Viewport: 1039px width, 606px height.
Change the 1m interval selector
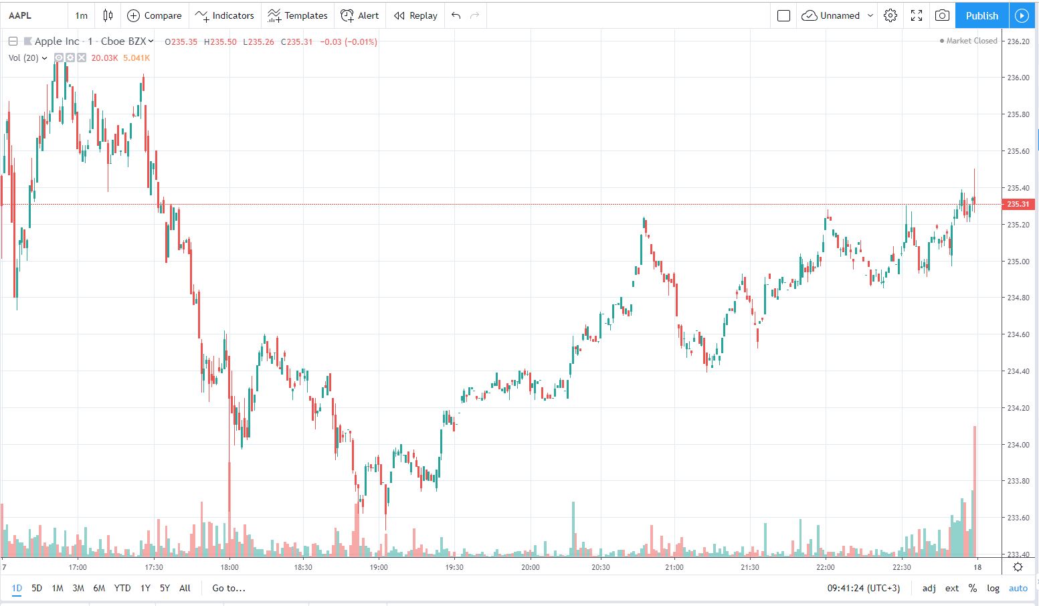pyautogui.click(x=81, y=15)
